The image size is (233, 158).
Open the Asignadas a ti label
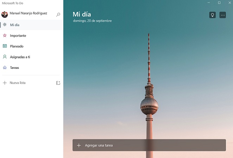[20, 57]
